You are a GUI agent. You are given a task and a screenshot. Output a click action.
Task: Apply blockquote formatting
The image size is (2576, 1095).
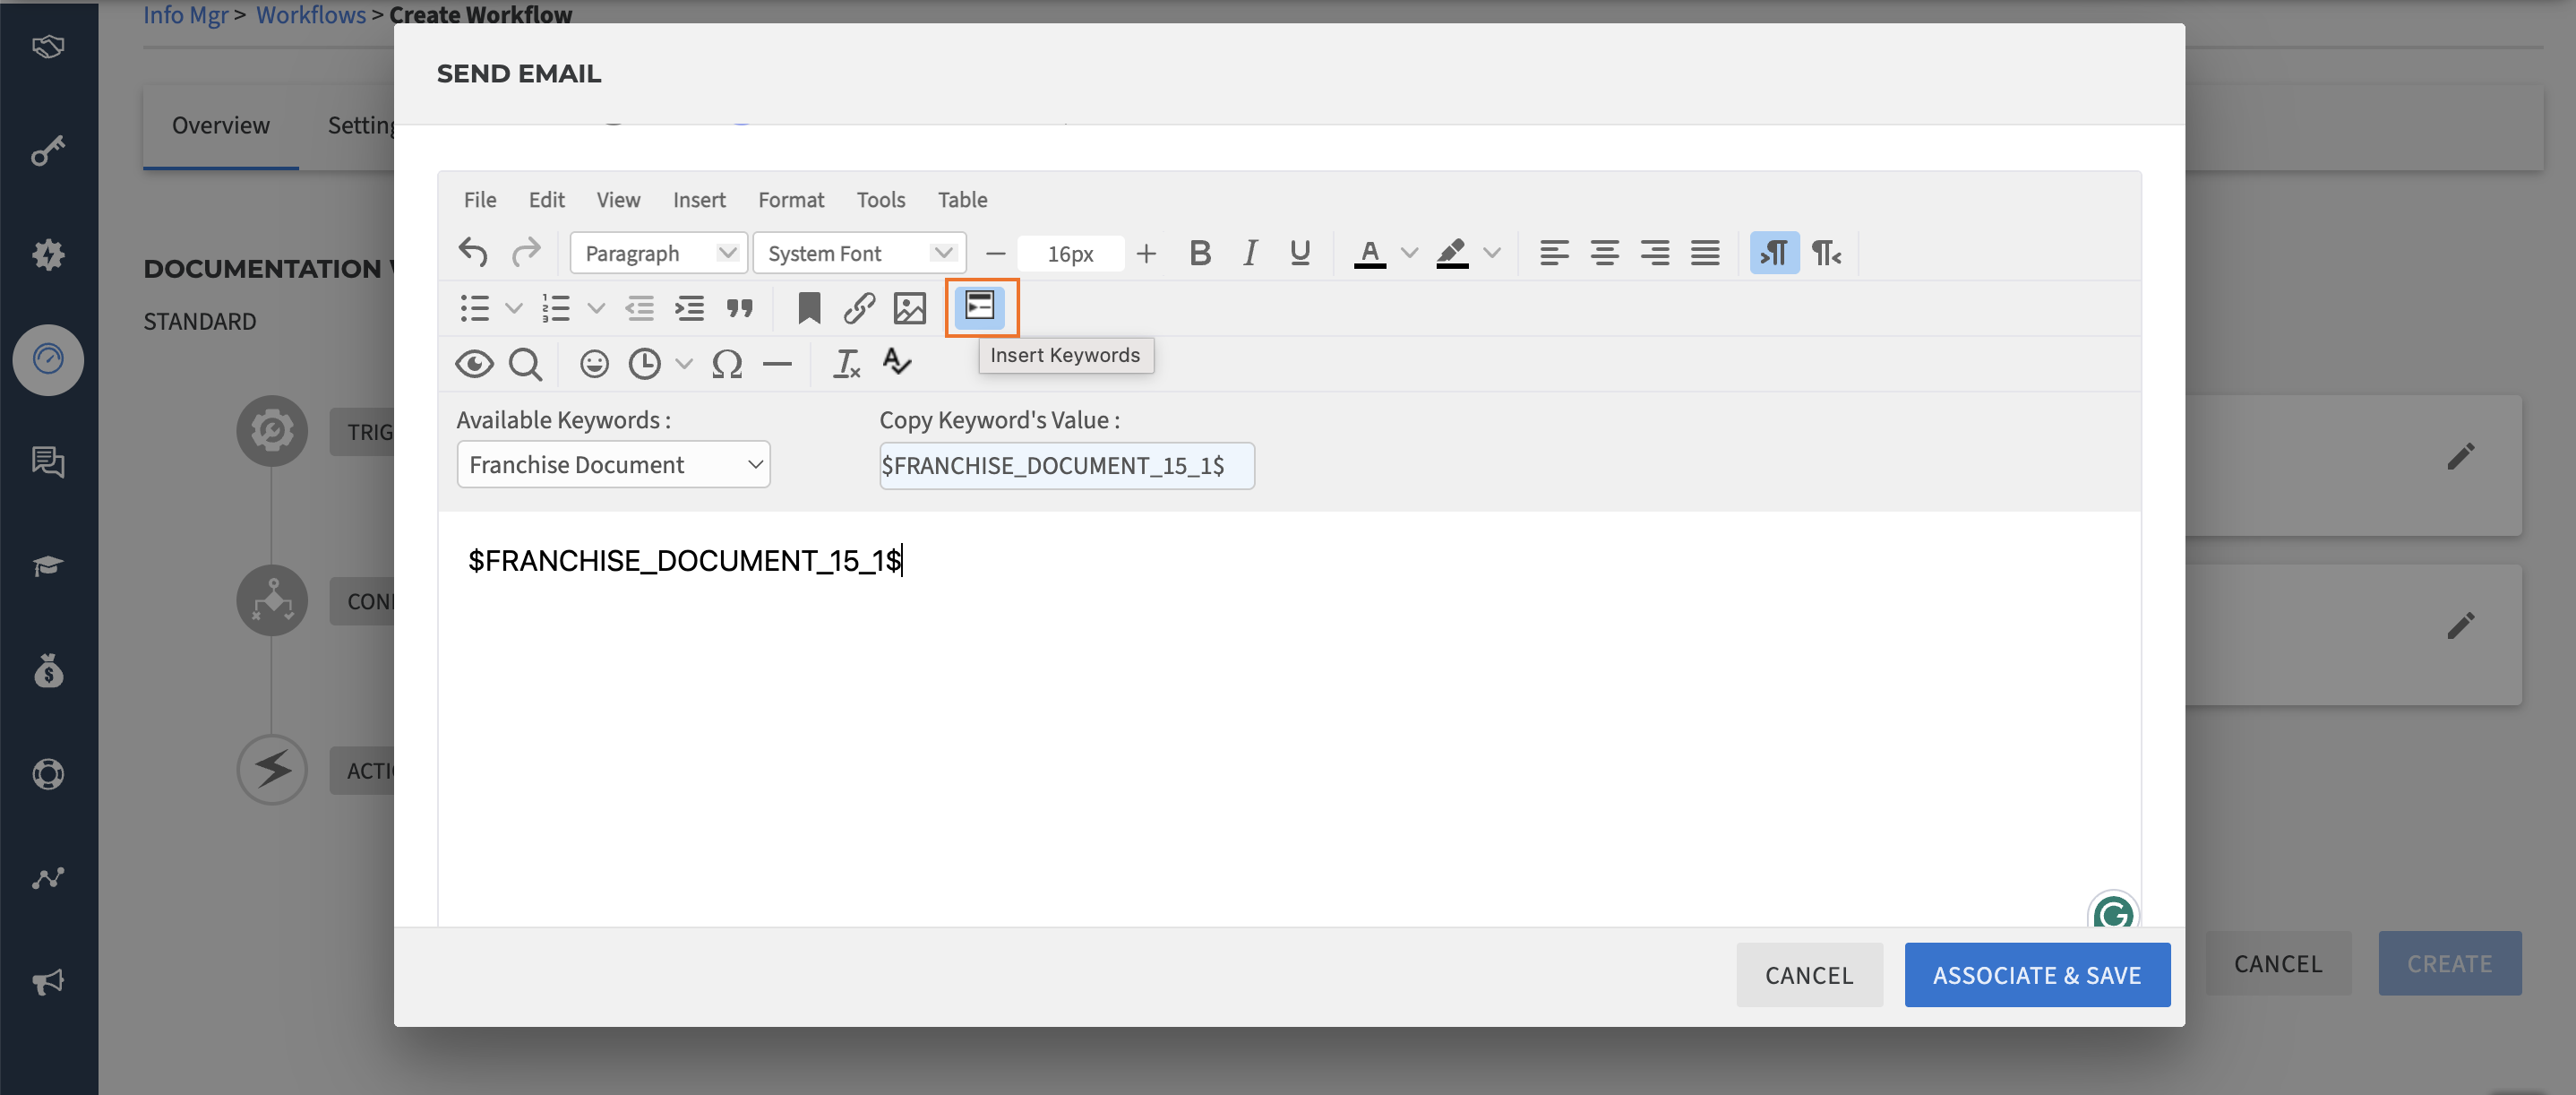740,308
